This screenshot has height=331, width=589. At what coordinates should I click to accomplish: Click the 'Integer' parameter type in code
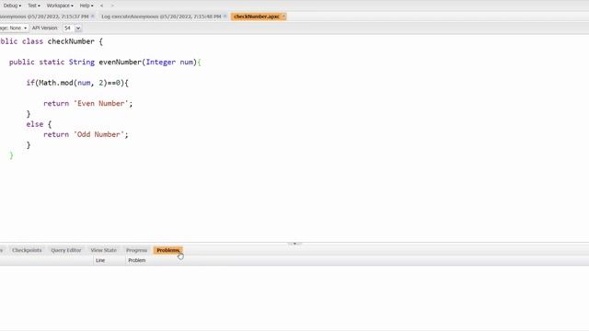[161, 63]
